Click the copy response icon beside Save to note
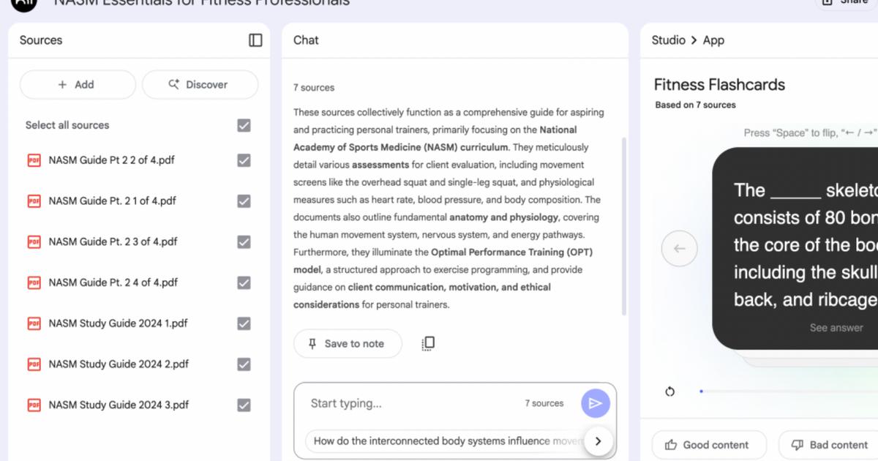This screenshot has width=878, height=461. [429, 343]
